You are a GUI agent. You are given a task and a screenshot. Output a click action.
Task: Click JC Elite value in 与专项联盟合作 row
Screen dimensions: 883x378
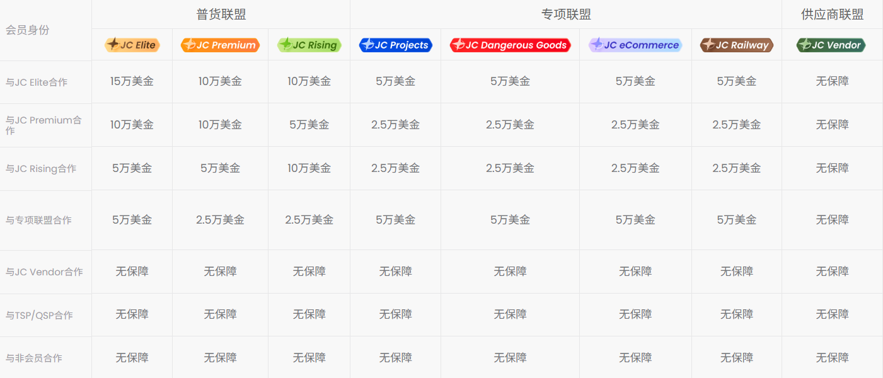click(x=132, y=220)
